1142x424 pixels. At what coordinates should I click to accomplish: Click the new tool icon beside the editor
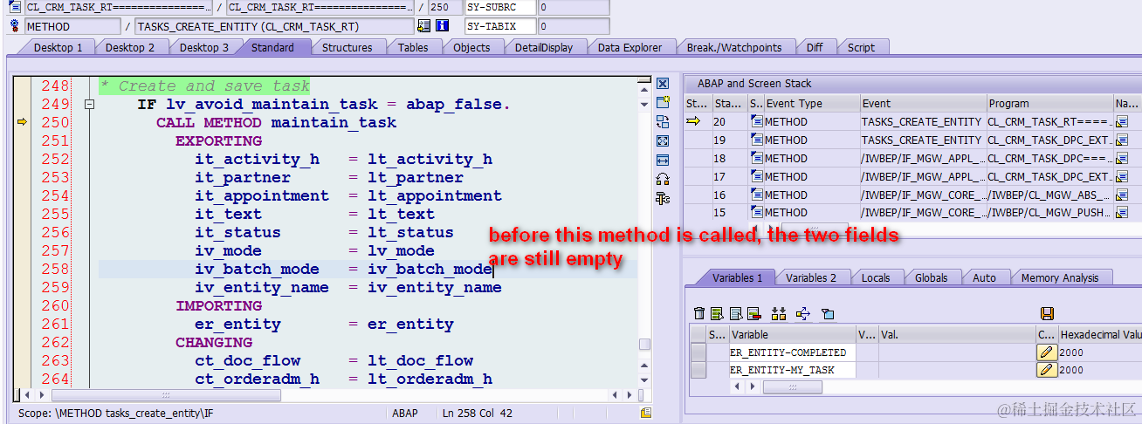coord(662,103)
